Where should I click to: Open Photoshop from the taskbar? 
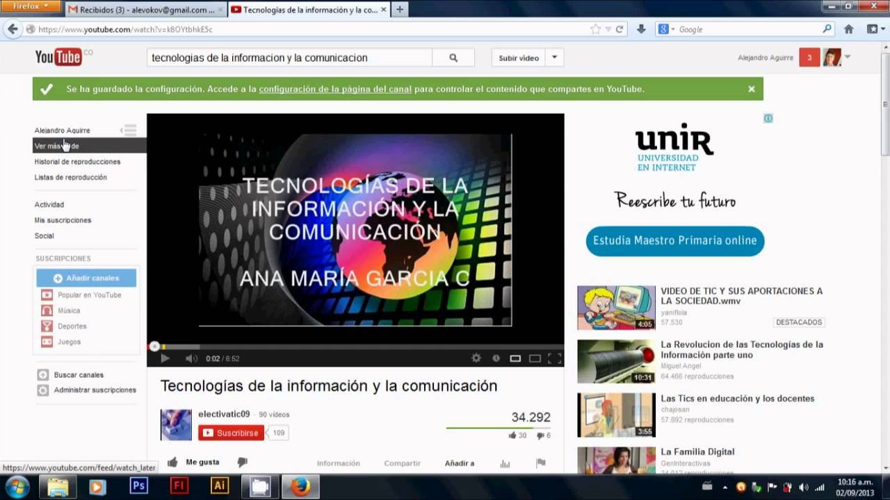[138, 485]
